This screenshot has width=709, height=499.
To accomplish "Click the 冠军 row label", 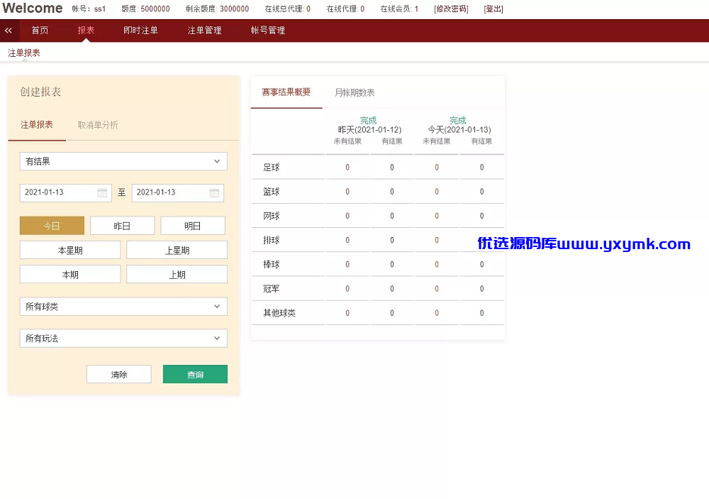I will coord(272,289).
